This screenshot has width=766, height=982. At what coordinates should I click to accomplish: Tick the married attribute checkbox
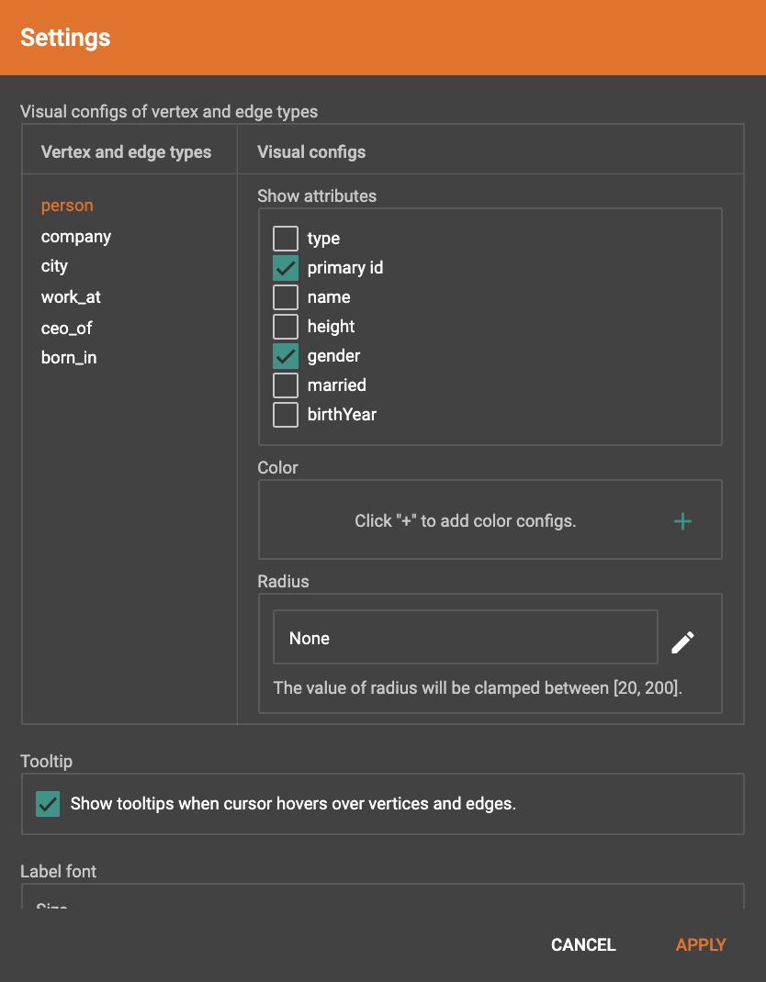point(286,385)
